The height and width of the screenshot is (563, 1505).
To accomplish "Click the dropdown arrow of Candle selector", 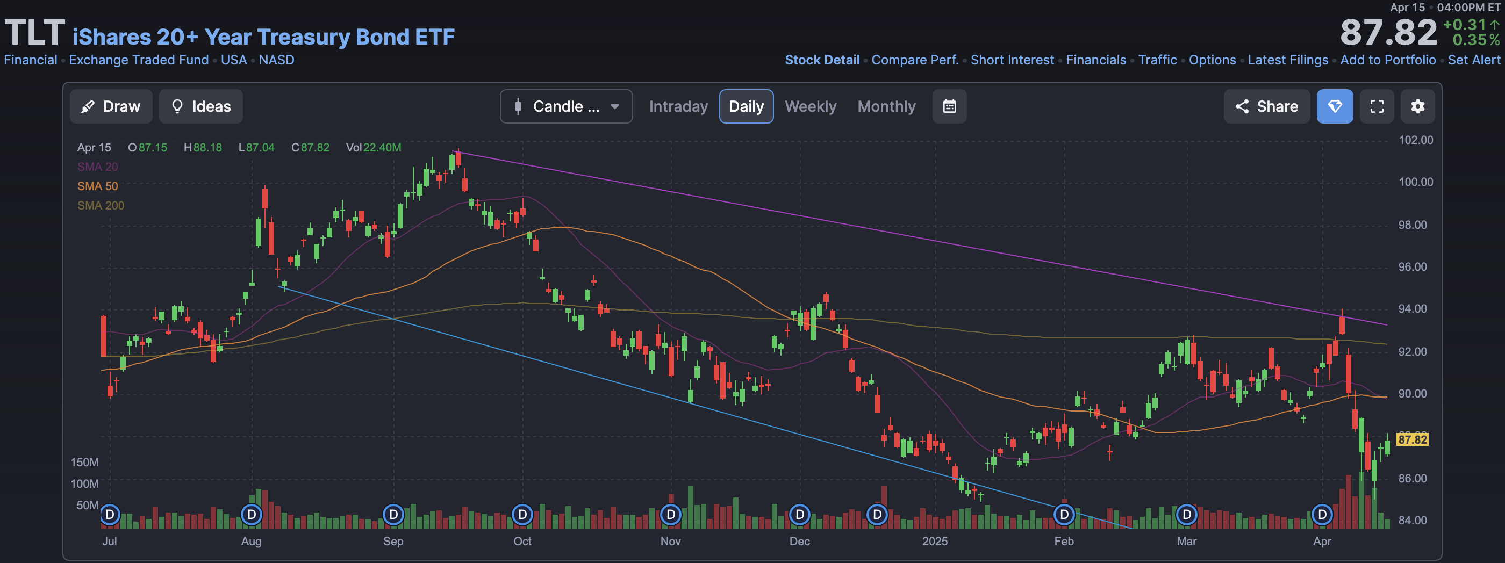I will click(614, 107).
